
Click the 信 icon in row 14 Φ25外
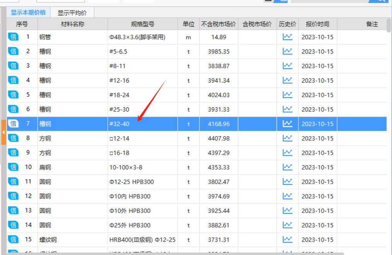point(13,225)
